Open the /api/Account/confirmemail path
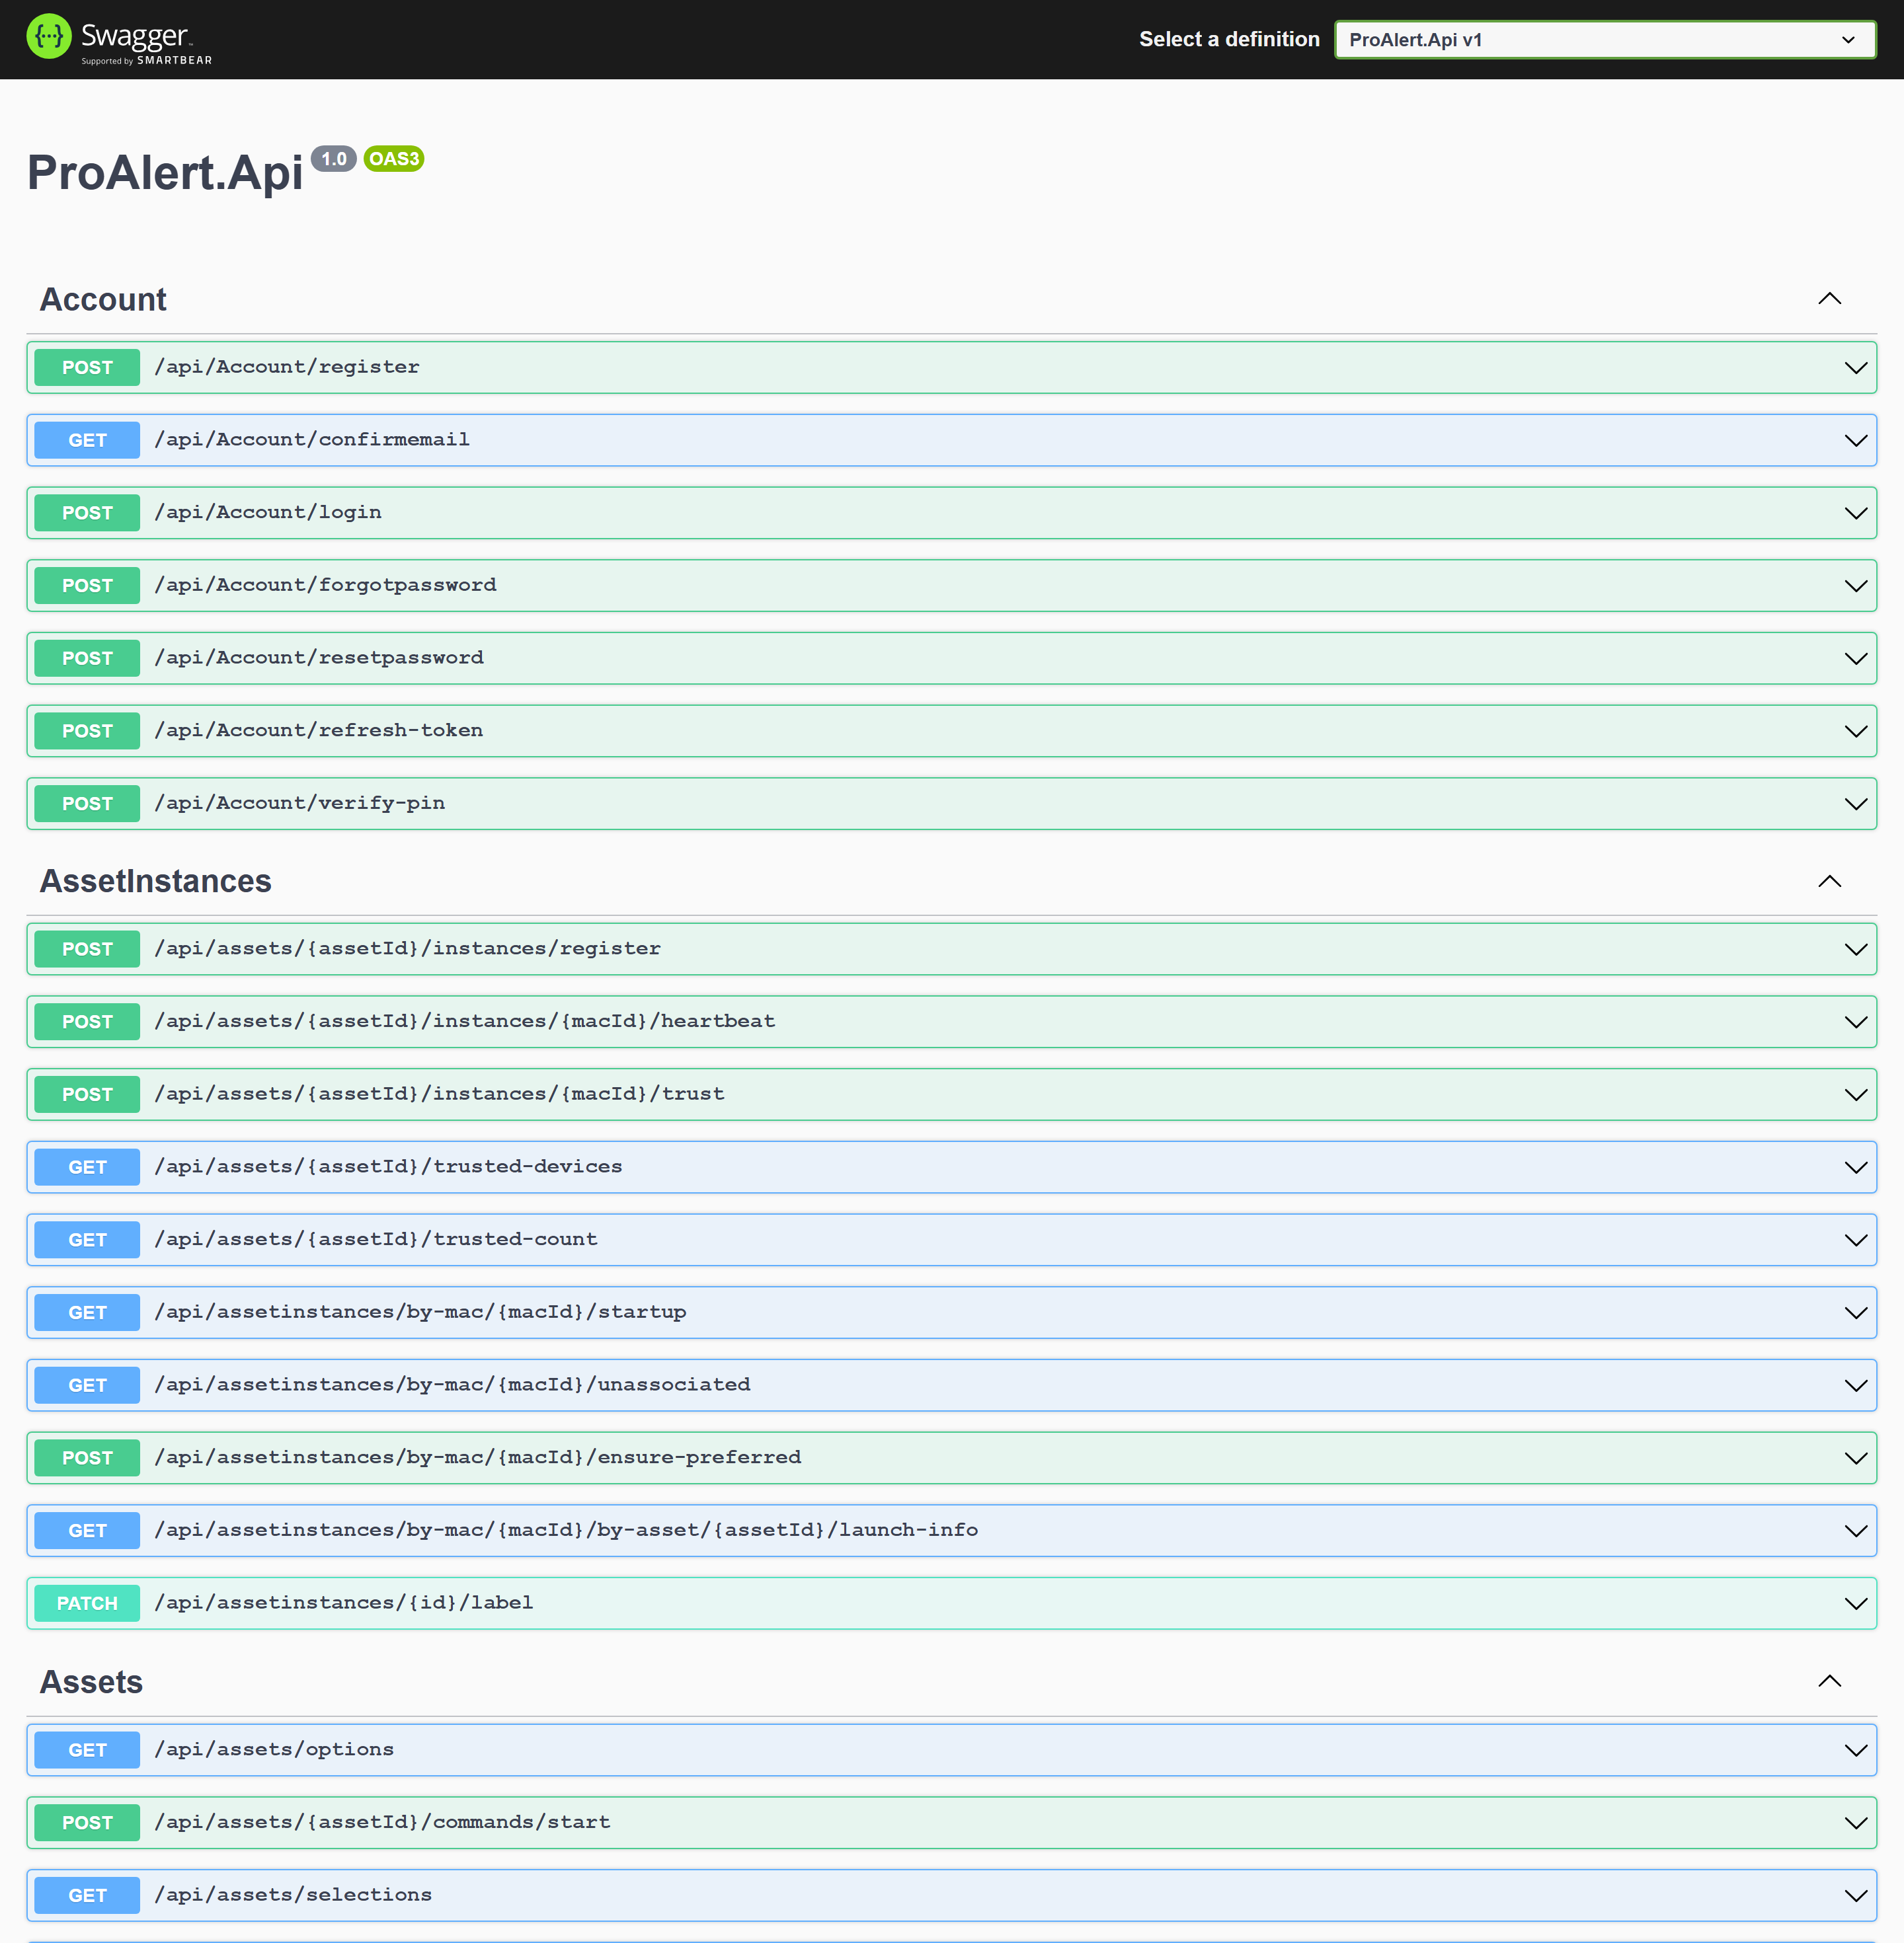This screenshot has height=1943, width=1904. (312, 439)
